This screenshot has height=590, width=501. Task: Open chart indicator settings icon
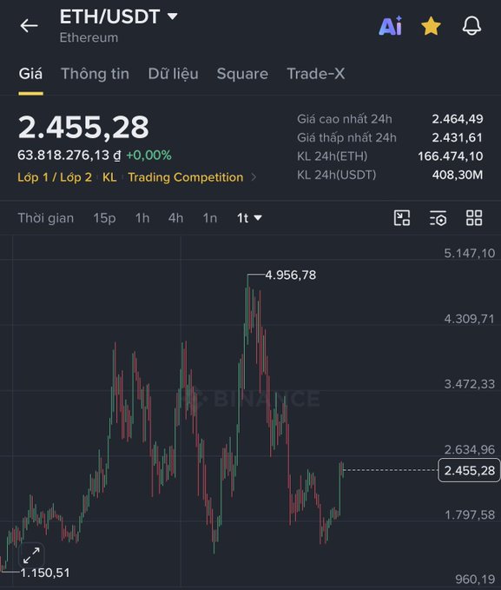tap(438, 218)
